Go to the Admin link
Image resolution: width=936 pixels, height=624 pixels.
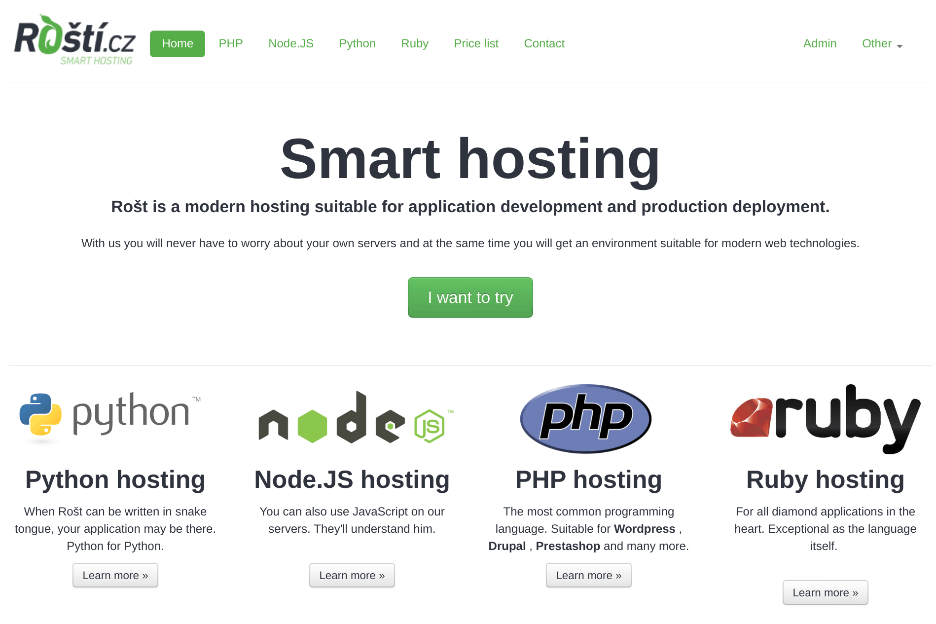[x=820, y=43]
